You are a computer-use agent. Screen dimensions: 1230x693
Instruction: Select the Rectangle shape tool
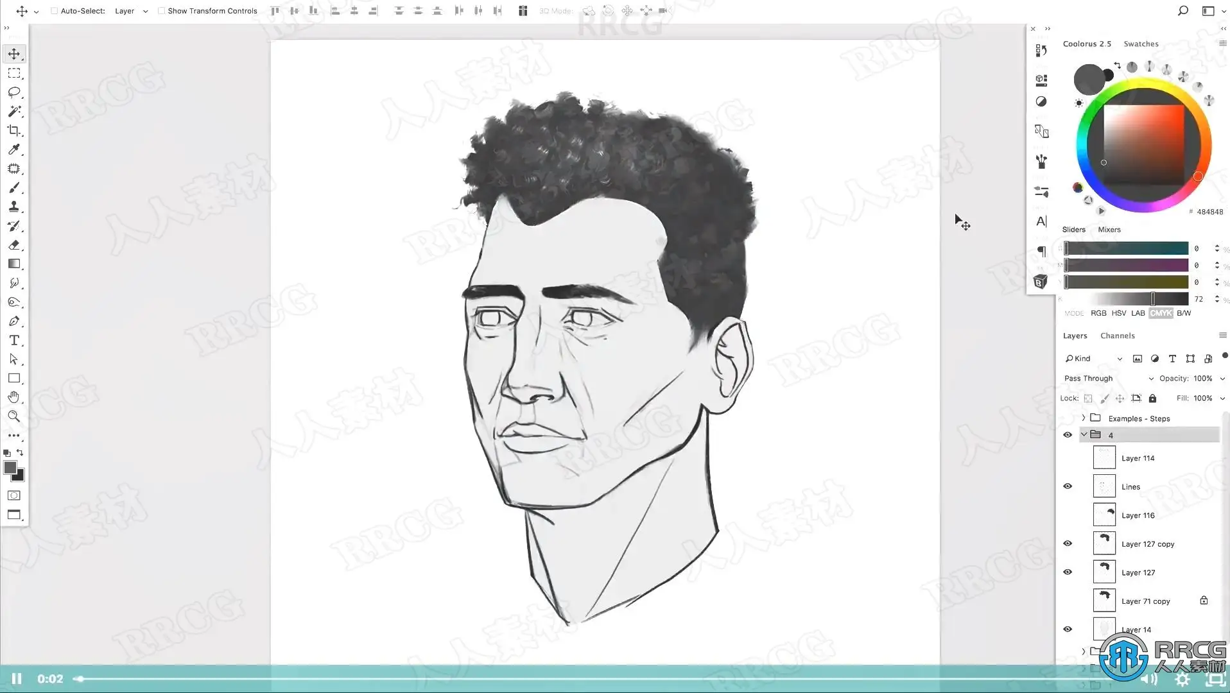pyautogui.click(x=14, y=379)
